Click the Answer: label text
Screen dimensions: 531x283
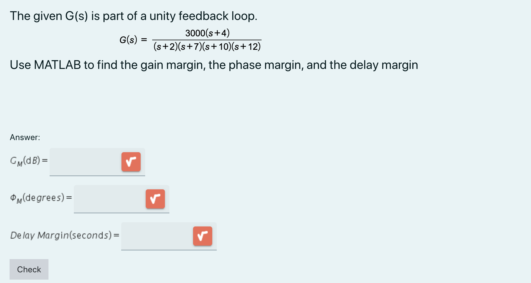point(25,137)
